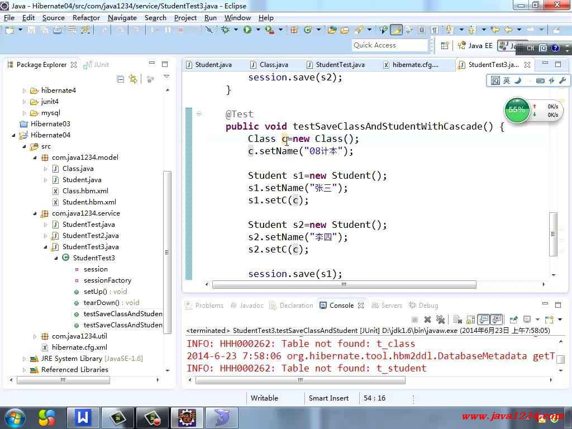The image size is (572, 429).
Task: Click the Open Perspective icon
Action: click(x=445, y=46)
